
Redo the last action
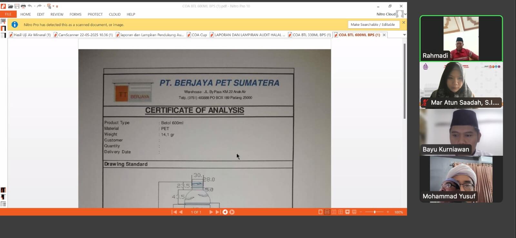[x=39, y=6]
